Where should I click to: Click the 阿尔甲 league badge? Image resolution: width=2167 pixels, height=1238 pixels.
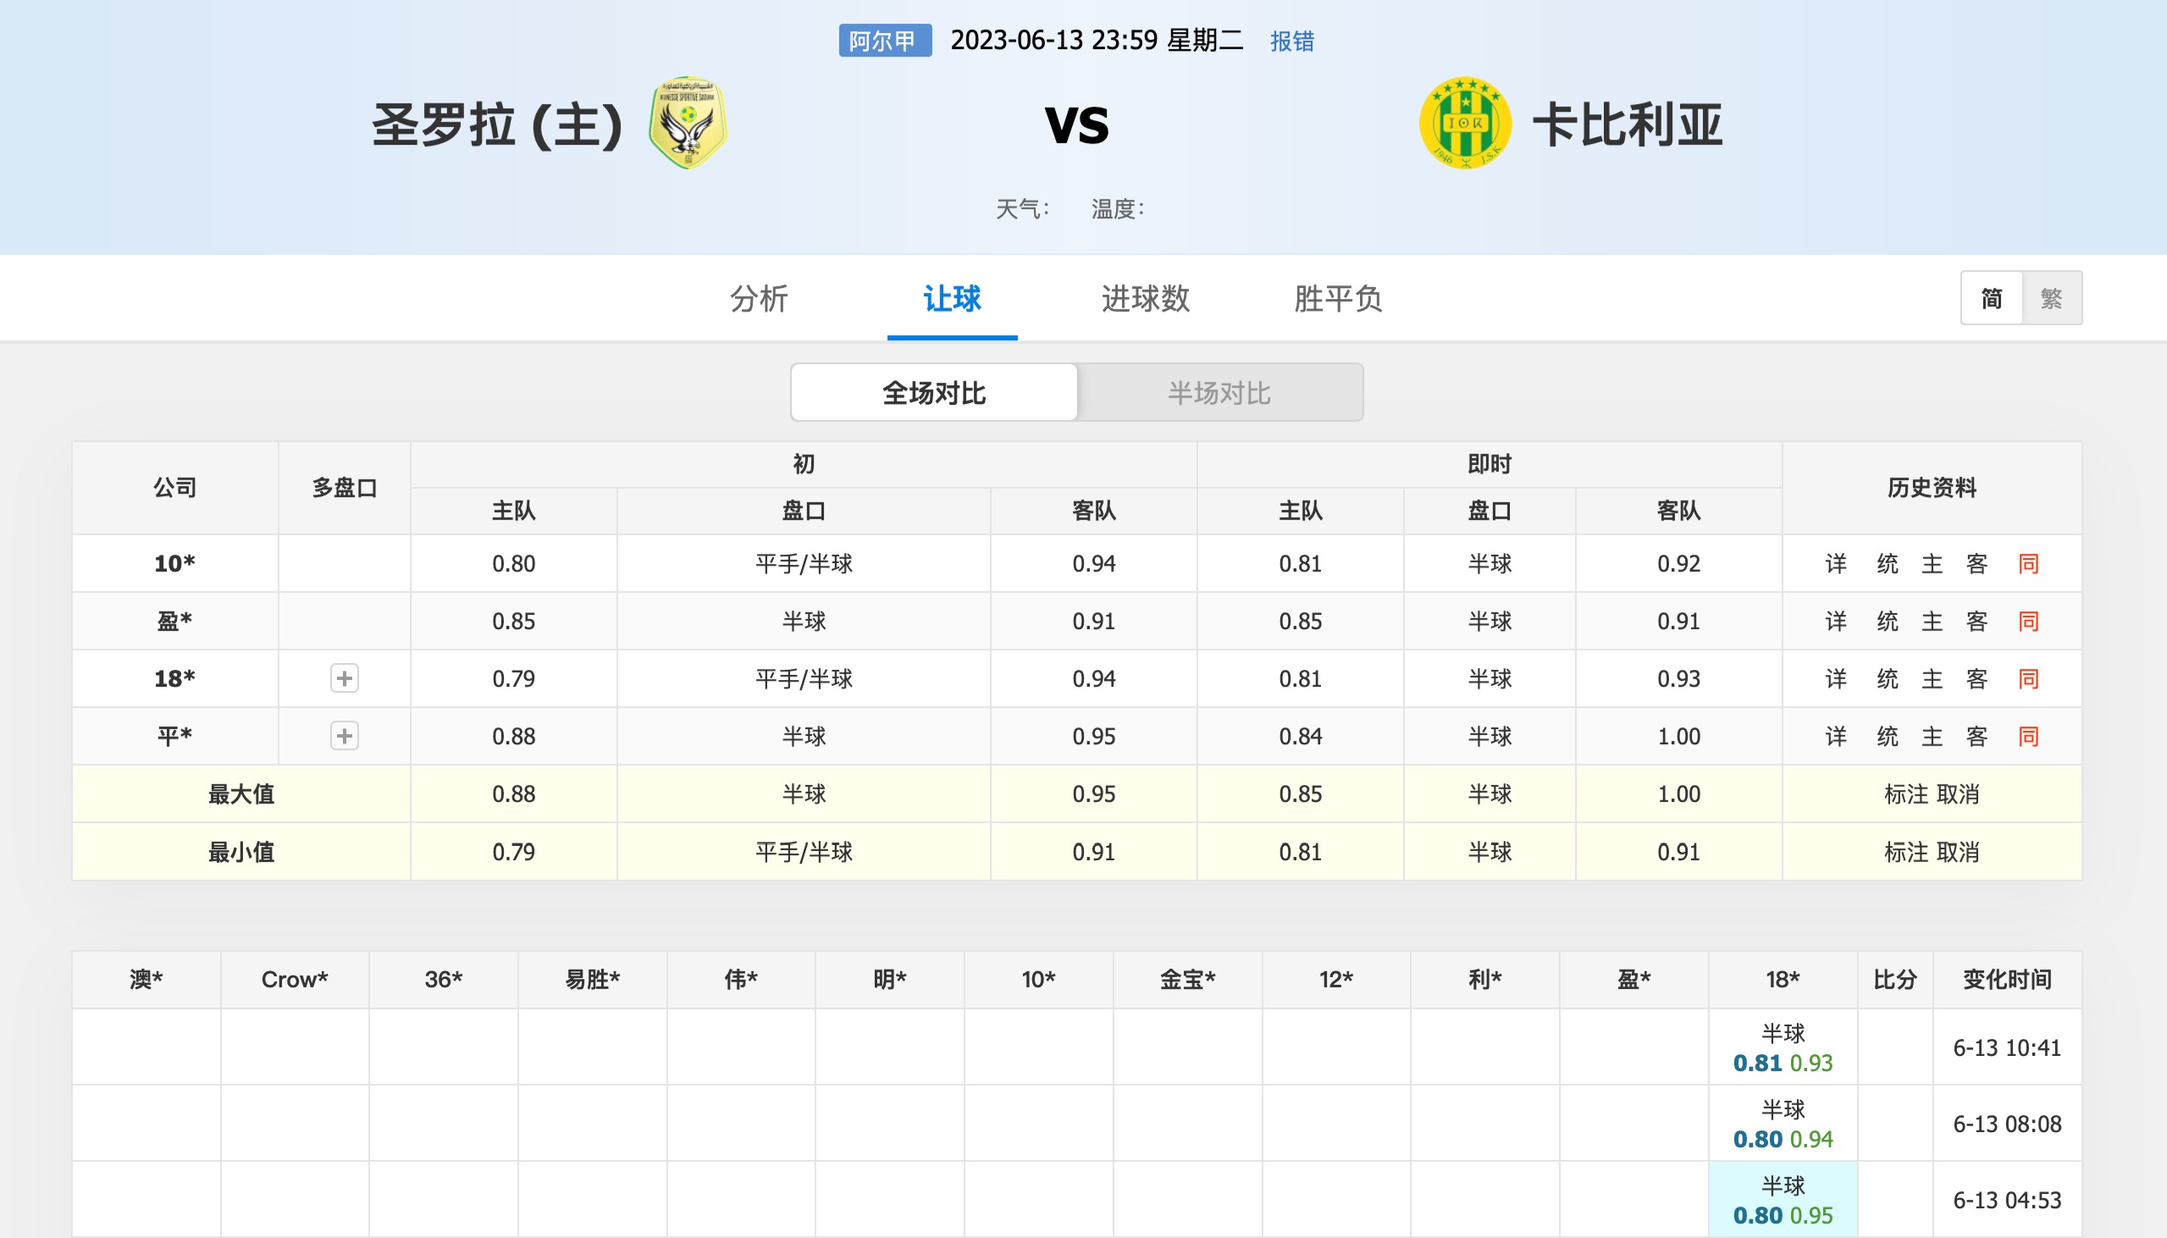(885, 41)
